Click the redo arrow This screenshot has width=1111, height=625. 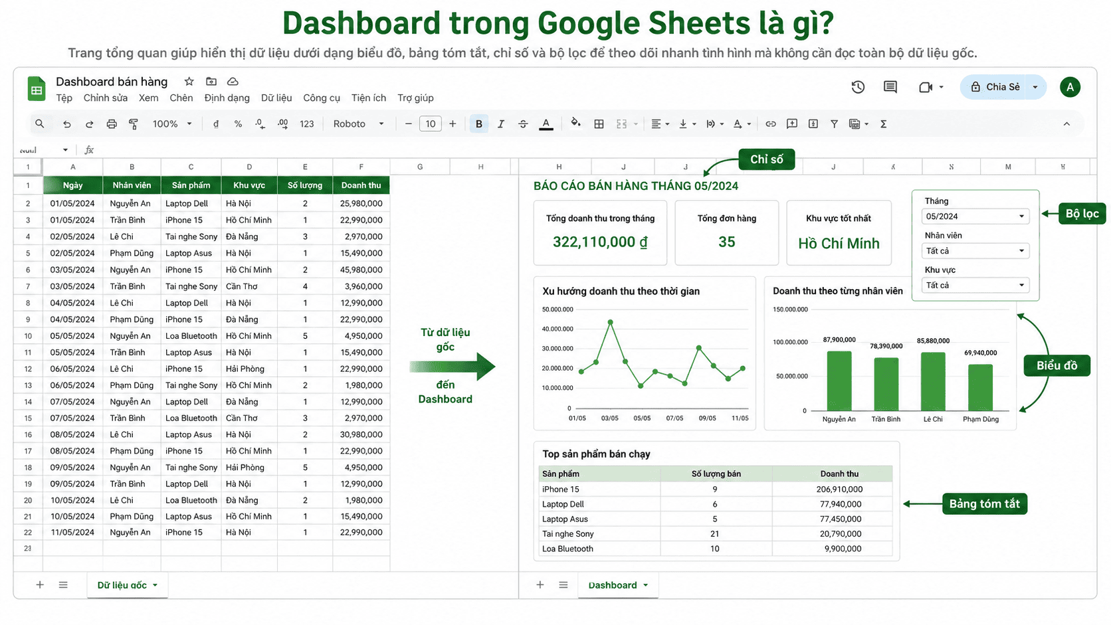(x=89, y=124)
